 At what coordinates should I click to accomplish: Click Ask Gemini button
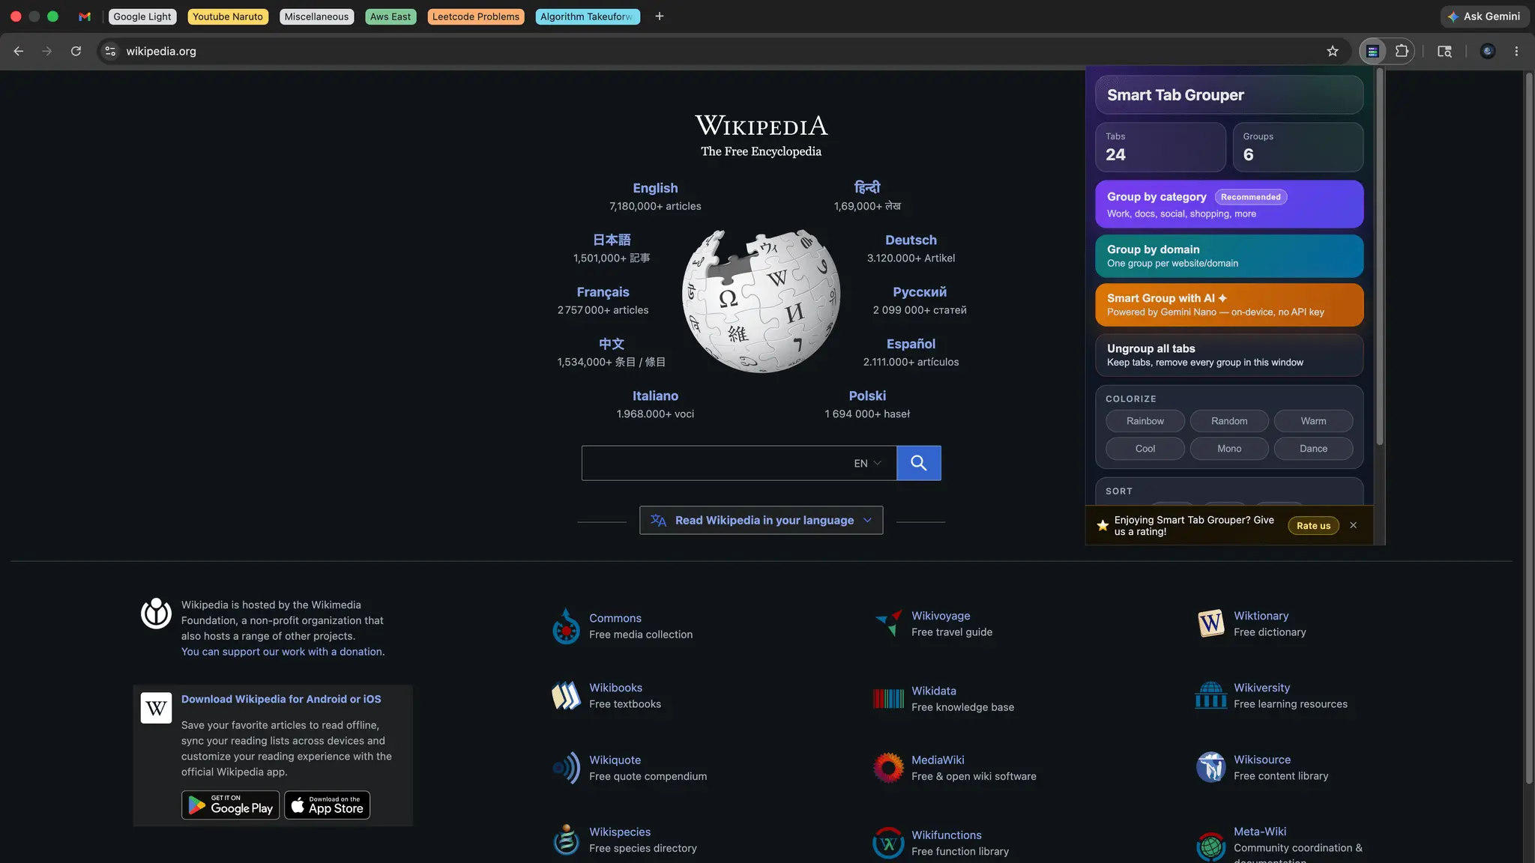pyautogui.click(x=1484, y=16)
